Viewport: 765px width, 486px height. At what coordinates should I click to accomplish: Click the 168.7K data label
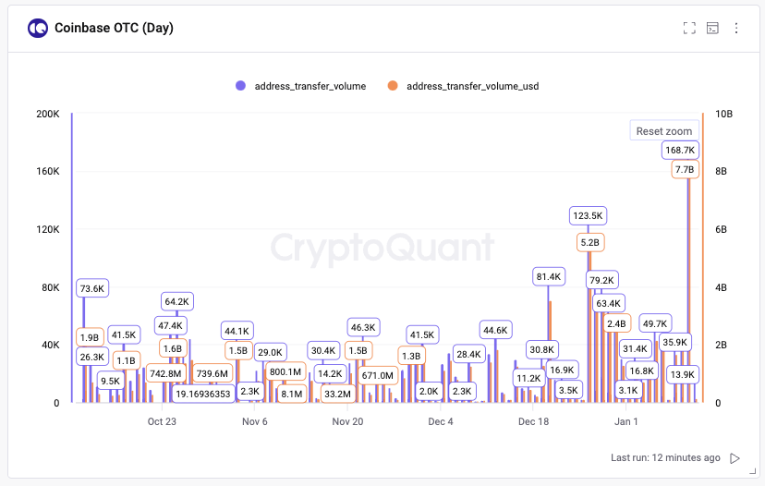pyautogui.click(x=680, y=150)
